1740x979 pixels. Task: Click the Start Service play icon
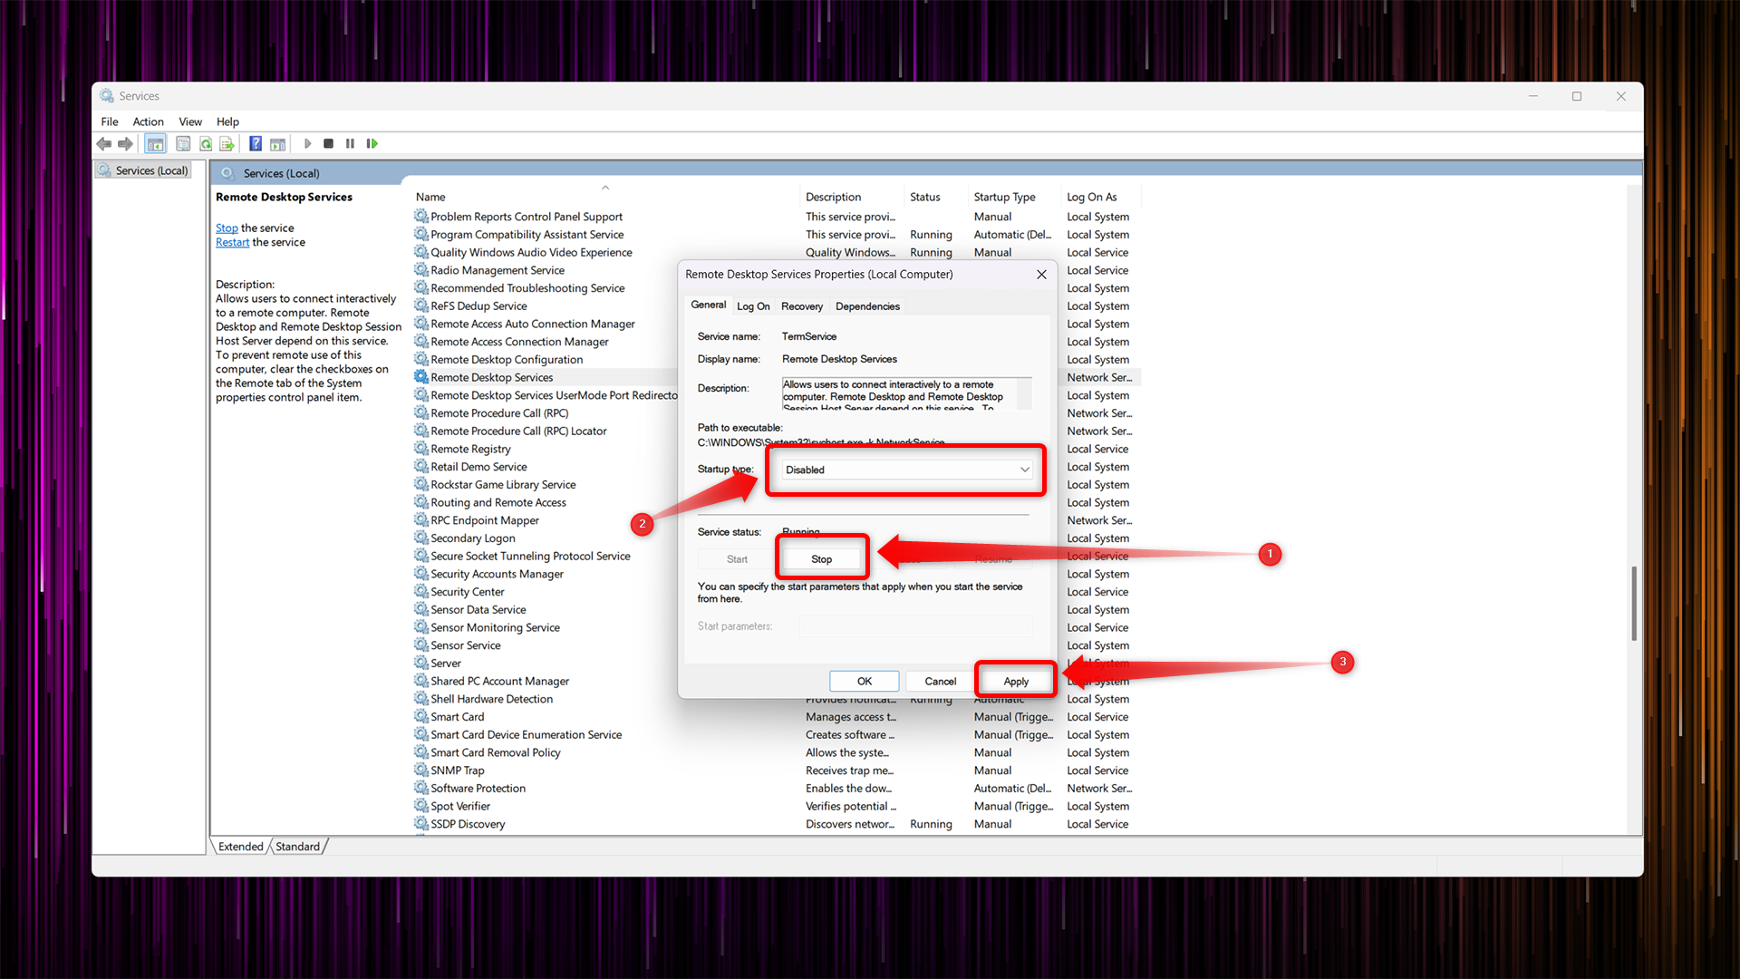[x=308, y=143]
